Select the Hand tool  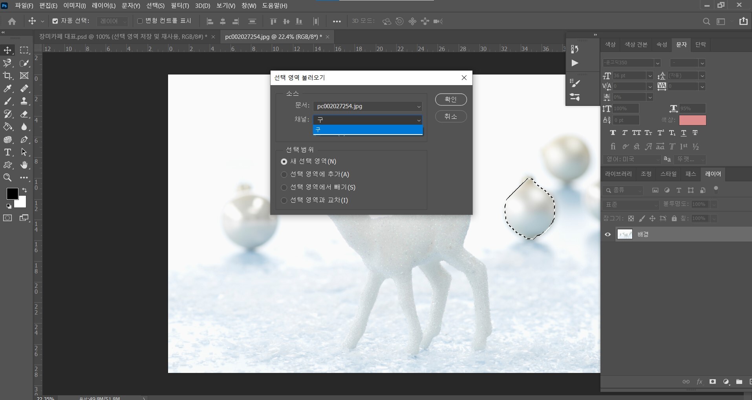point(24,165)
